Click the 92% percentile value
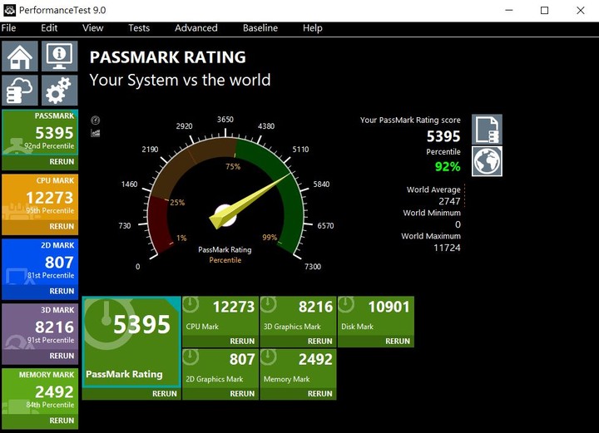Screen dimensions: 599x433 point(448,167)
